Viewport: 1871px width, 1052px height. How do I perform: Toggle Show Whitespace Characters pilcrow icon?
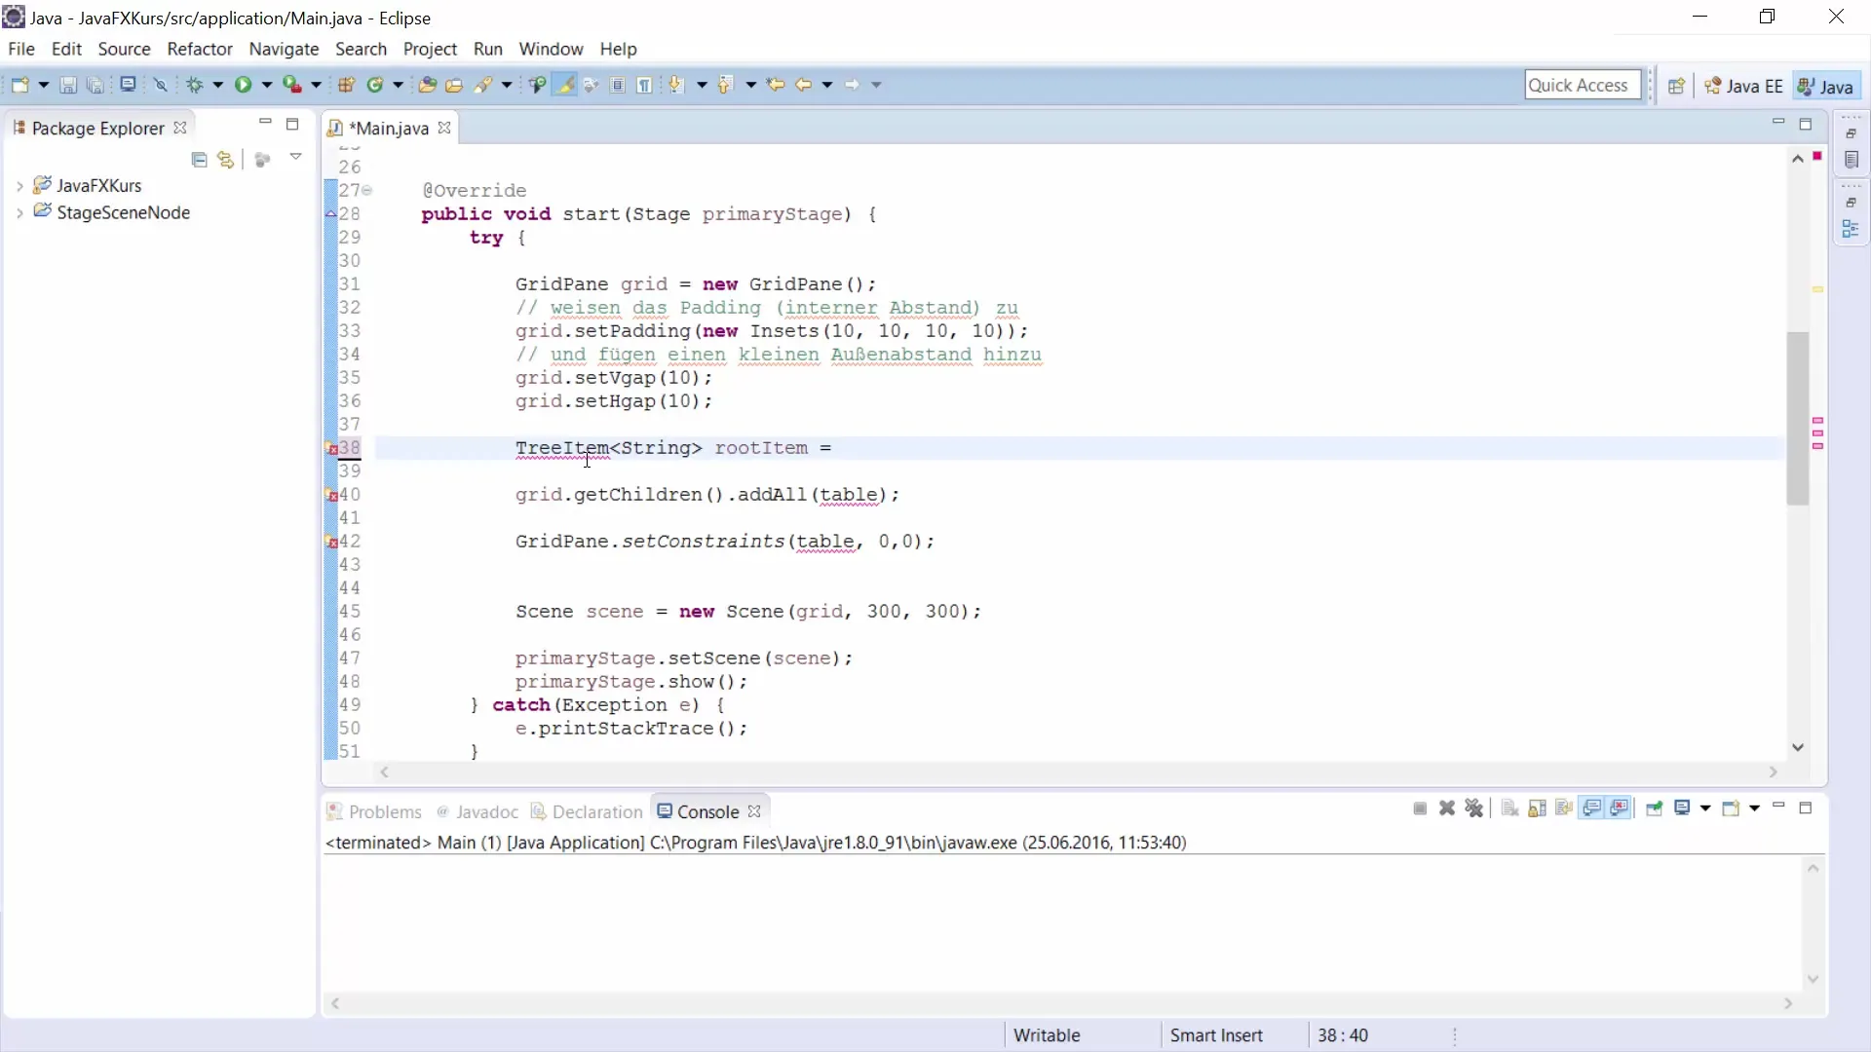(644, 85)
